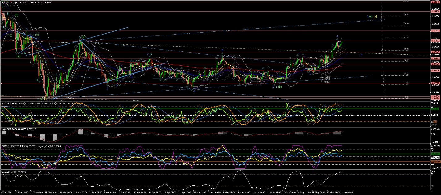Click the 1.07703 price level tag
Image resolution: width=441 pixels, height=195 pixels.
435,83
